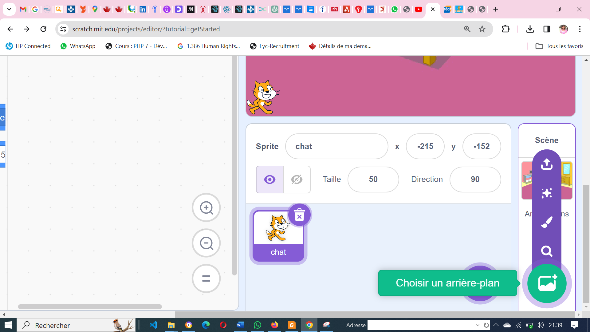Reset workspace zoom with equals button
Image resolution: width=590 pixels, height=332 pixels.
point(206,279)
